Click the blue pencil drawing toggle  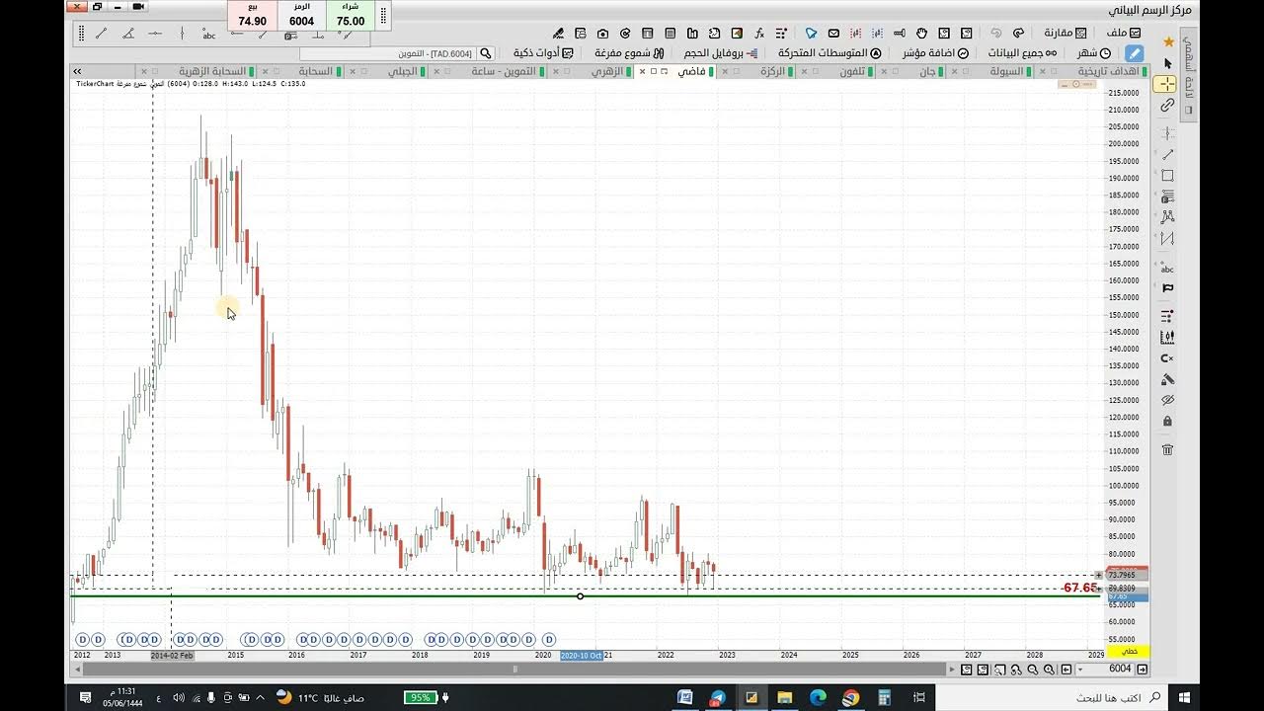[x=1135, y=53]
